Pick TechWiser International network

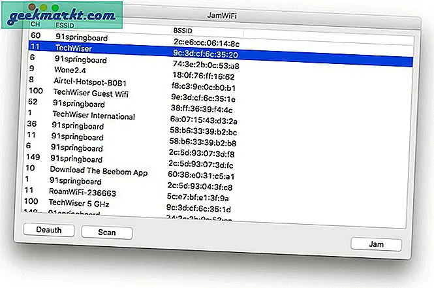tap(93, 115)
